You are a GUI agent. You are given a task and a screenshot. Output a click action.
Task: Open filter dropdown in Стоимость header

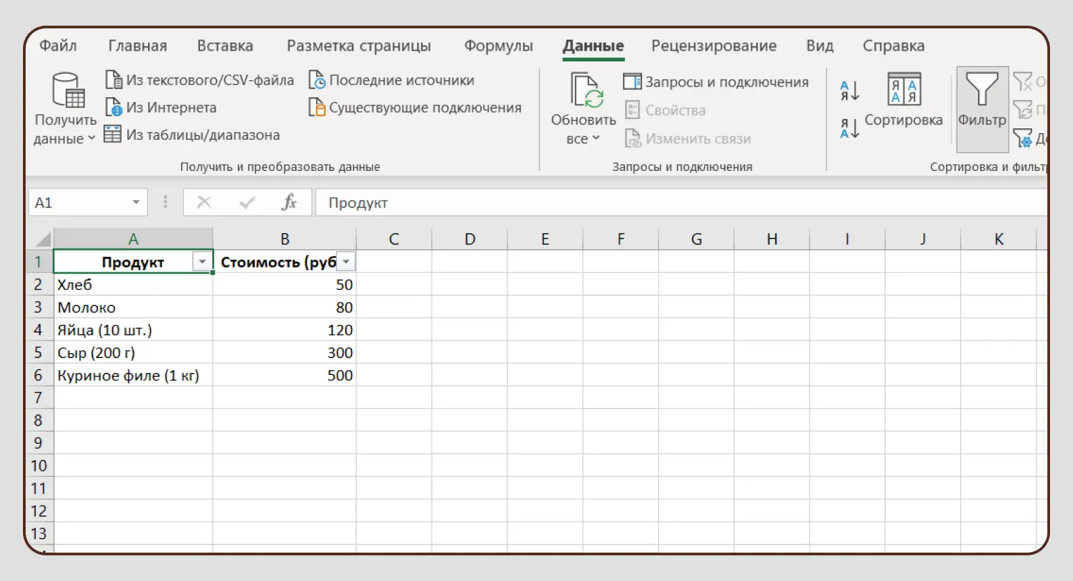[x=346, y=261]
